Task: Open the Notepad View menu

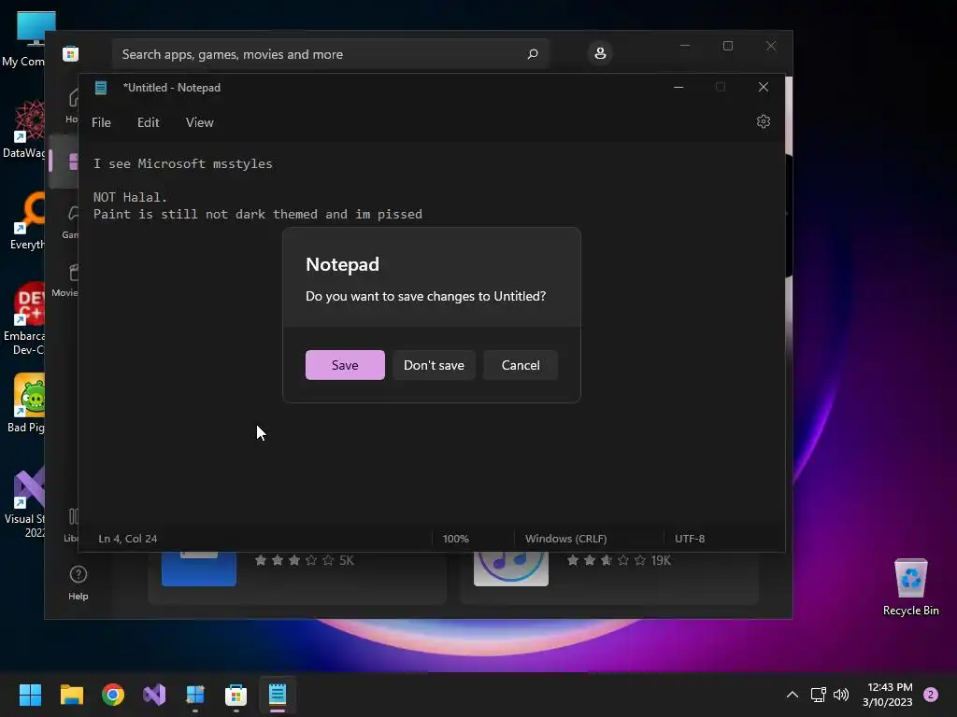Action: (200, 122)
